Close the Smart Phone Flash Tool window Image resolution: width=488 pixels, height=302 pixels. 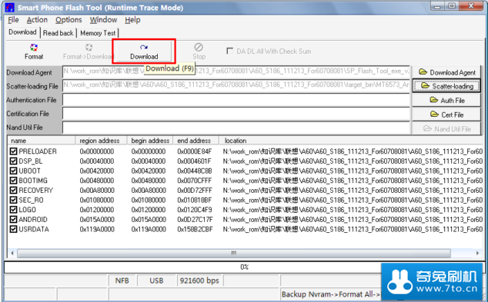coord(471,6)
